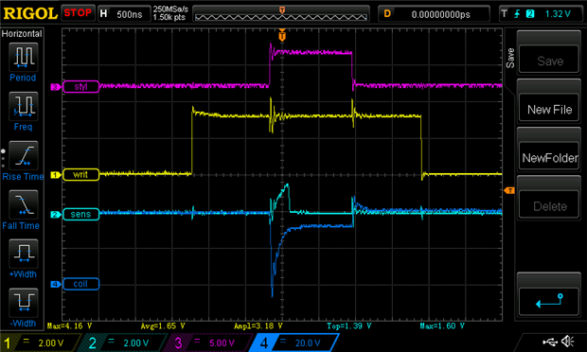This screenshot has height=352, width=587.
Task: Select channel 1 2.00 V scale tab
Action: click(40, 343)
